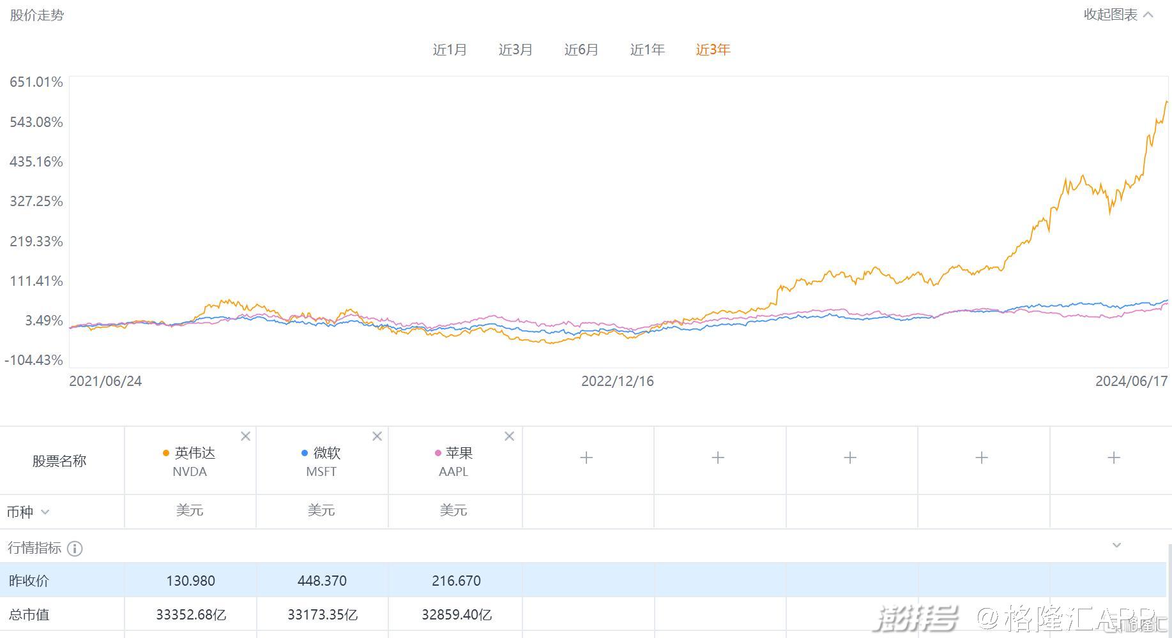Collapse the 行情指标 section chevron
Image resolution: width=1172 pixels, height=638 pixels.
pyautogui.click(x=1116, y=545)
